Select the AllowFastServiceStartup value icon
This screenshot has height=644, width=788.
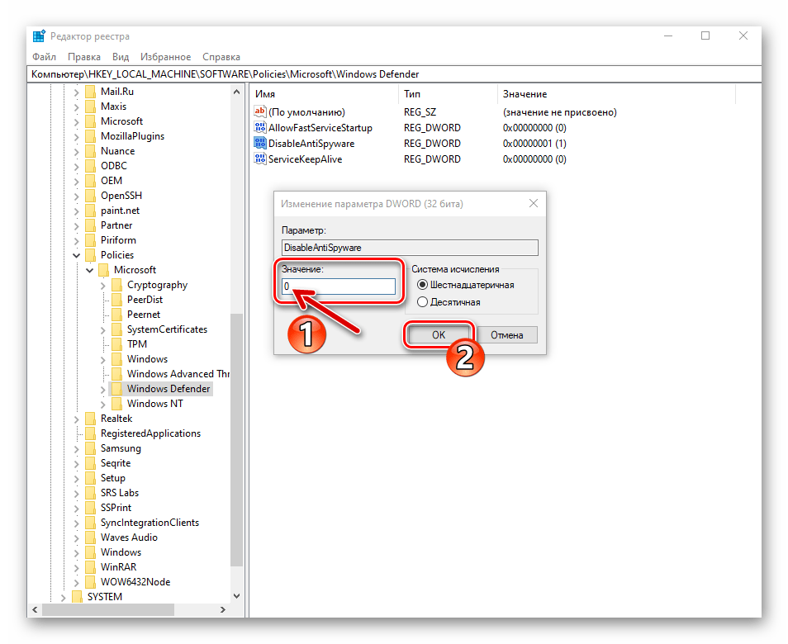coord(260,128)
